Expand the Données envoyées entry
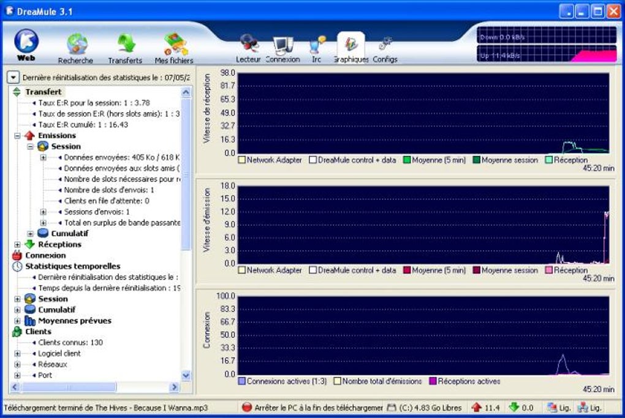Screen dimensions: 625x418 point(43,158)
